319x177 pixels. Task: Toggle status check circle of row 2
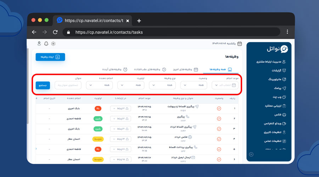[x=219, y=119]
